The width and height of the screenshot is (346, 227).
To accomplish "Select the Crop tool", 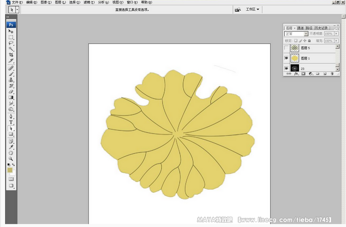I will click(11, 55).
